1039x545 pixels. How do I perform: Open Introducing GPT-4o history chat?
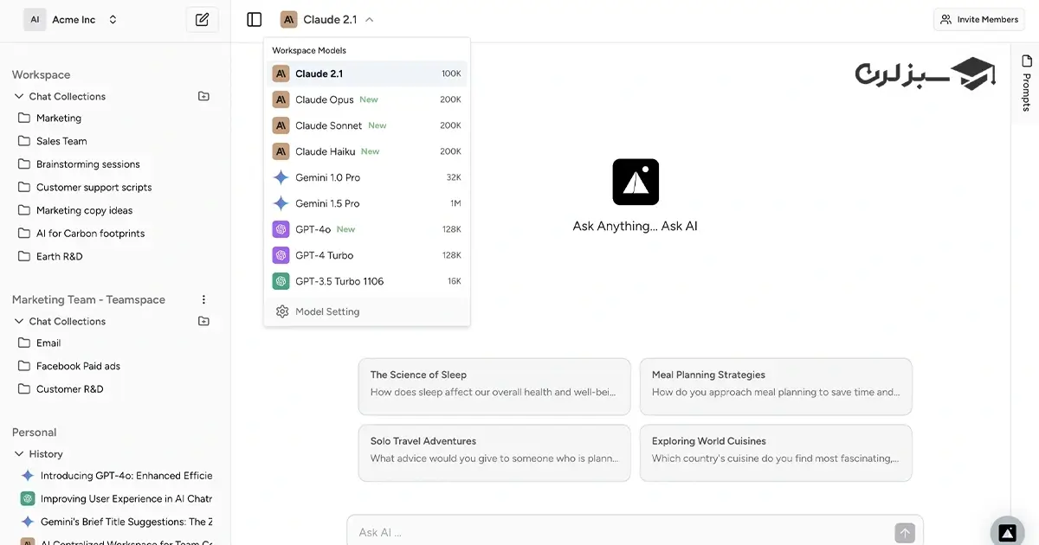coord(116,476)
